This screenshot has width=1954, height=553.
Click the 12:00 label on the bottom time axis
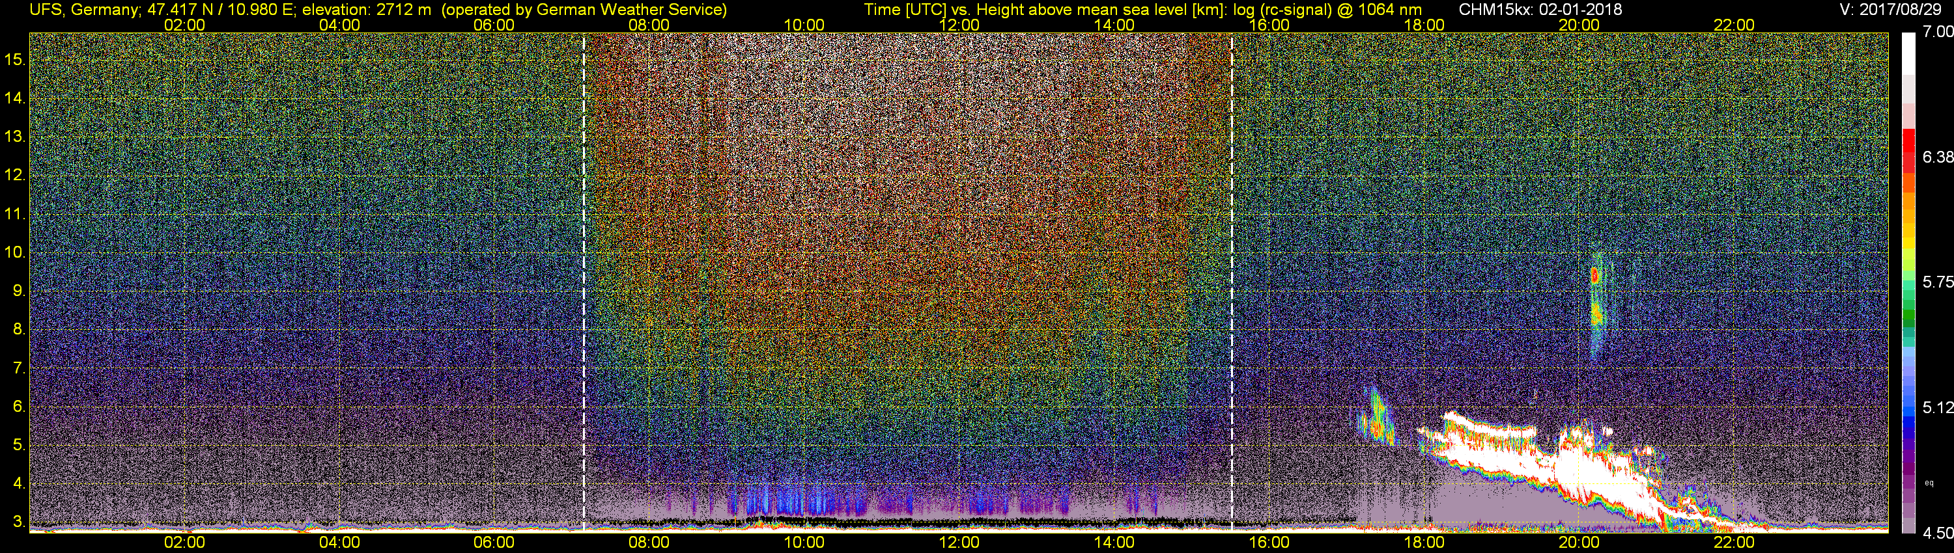point(959,543)
